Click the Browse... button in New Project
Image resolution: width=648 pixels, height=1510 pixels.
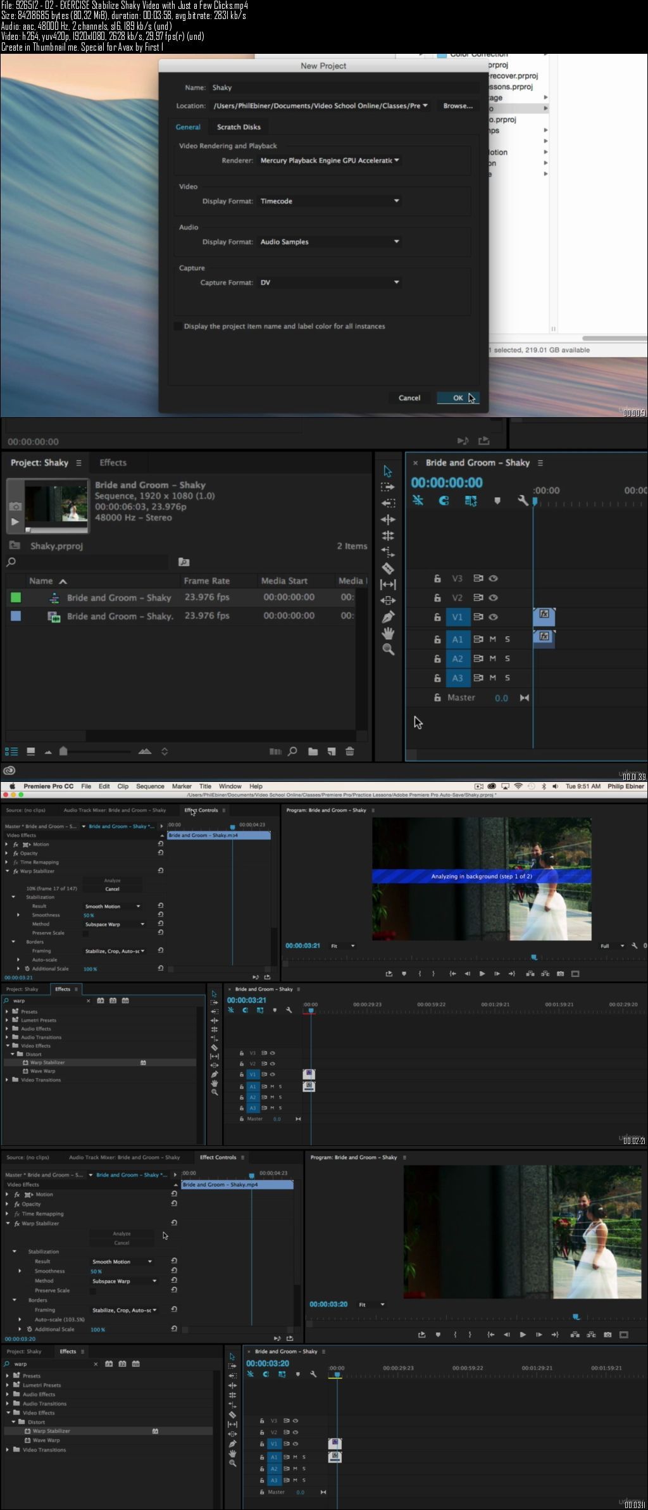(x=458, y=106)
